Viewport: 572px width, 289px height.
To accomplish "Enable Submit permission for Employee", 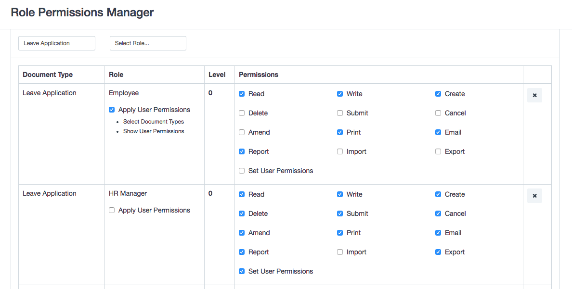I will coord(339,113).
